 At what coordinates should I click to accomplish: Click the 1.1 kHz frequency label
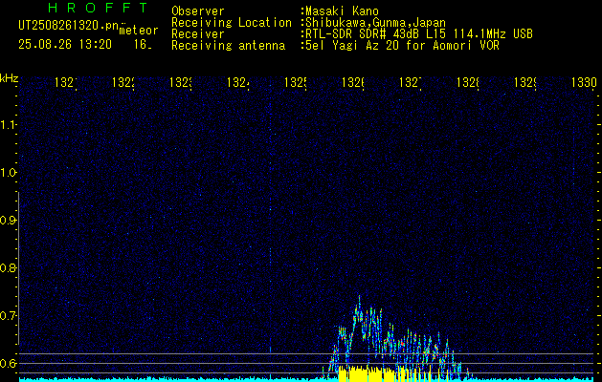8,125
